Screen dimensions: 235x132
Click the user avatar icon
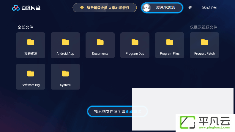[x=146, y=8]
